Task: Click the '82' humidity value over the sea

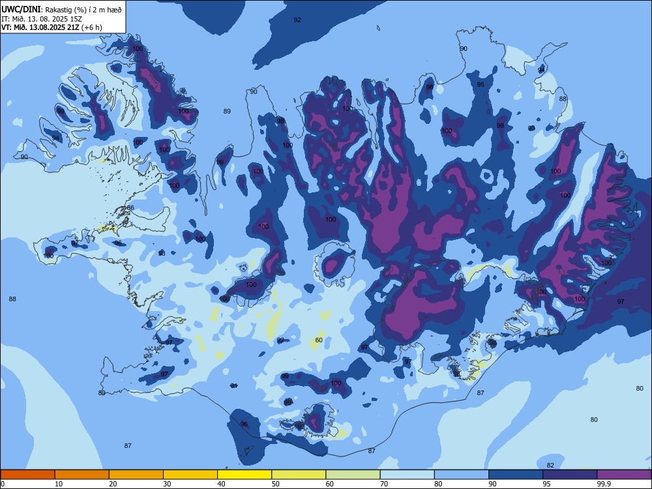Action: tap(550, 466)
